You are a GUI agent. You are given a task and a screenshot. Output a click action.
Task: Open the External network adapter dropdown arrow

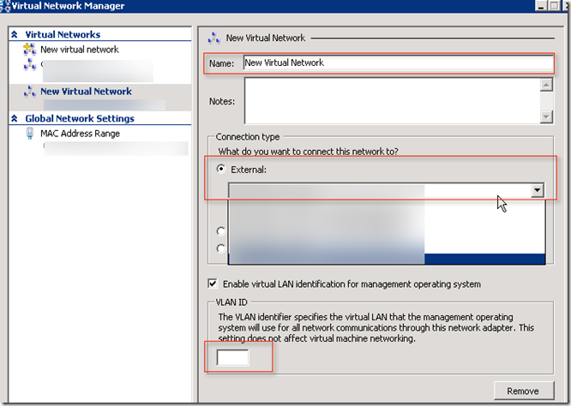537,191
